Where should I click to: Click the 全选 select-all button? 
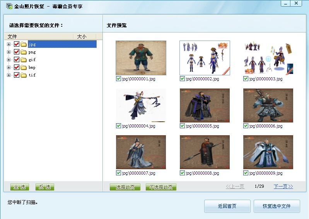[19, 187]
